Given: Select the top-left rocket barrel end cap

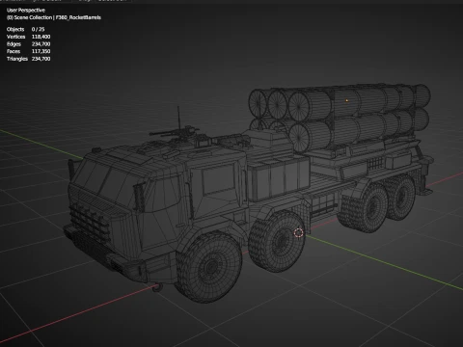Looking at the screenshot, I should click(x=258, y=100).
